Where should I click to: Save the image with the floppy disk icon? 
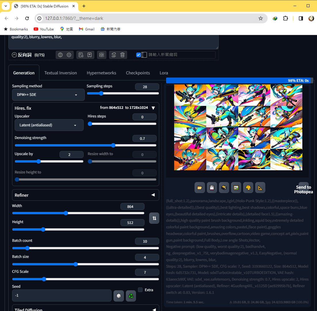pos(212,188)
